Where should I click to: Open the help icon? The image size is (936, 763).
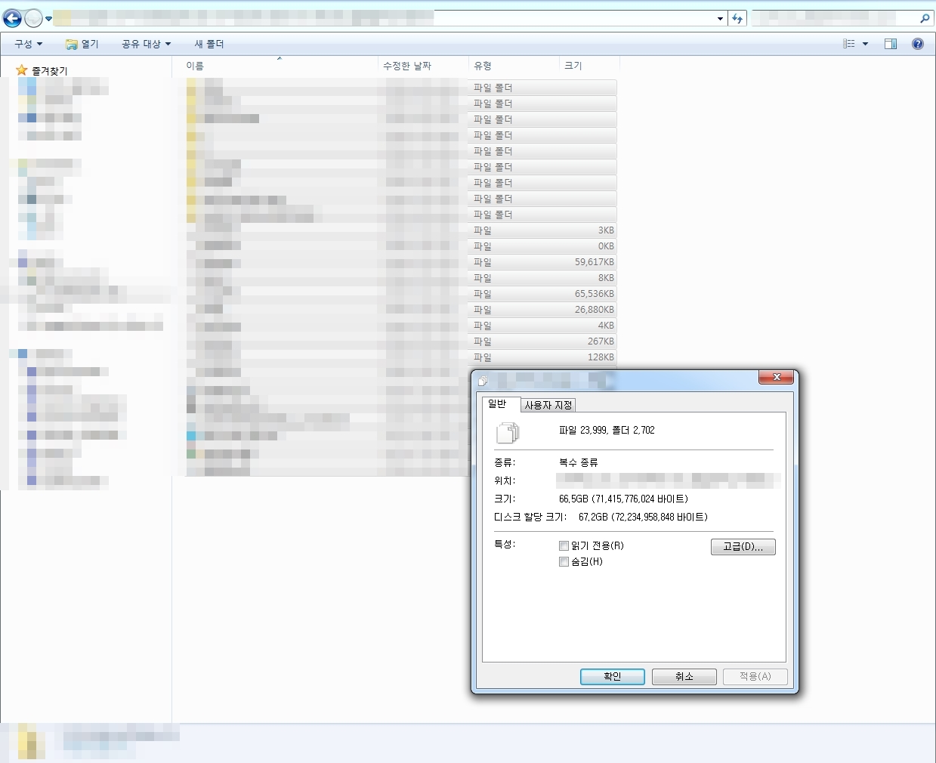pyautogui.click(x=918, y=44)
